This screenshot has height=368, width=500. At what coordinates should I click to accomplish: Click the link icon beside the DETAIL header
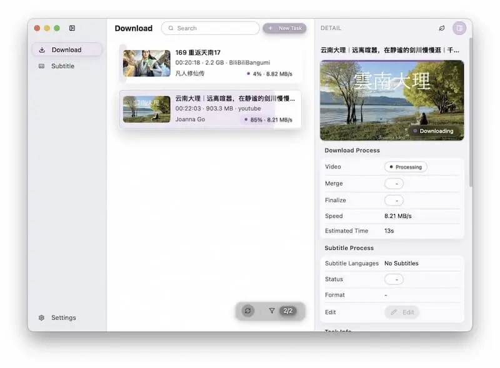442,28
